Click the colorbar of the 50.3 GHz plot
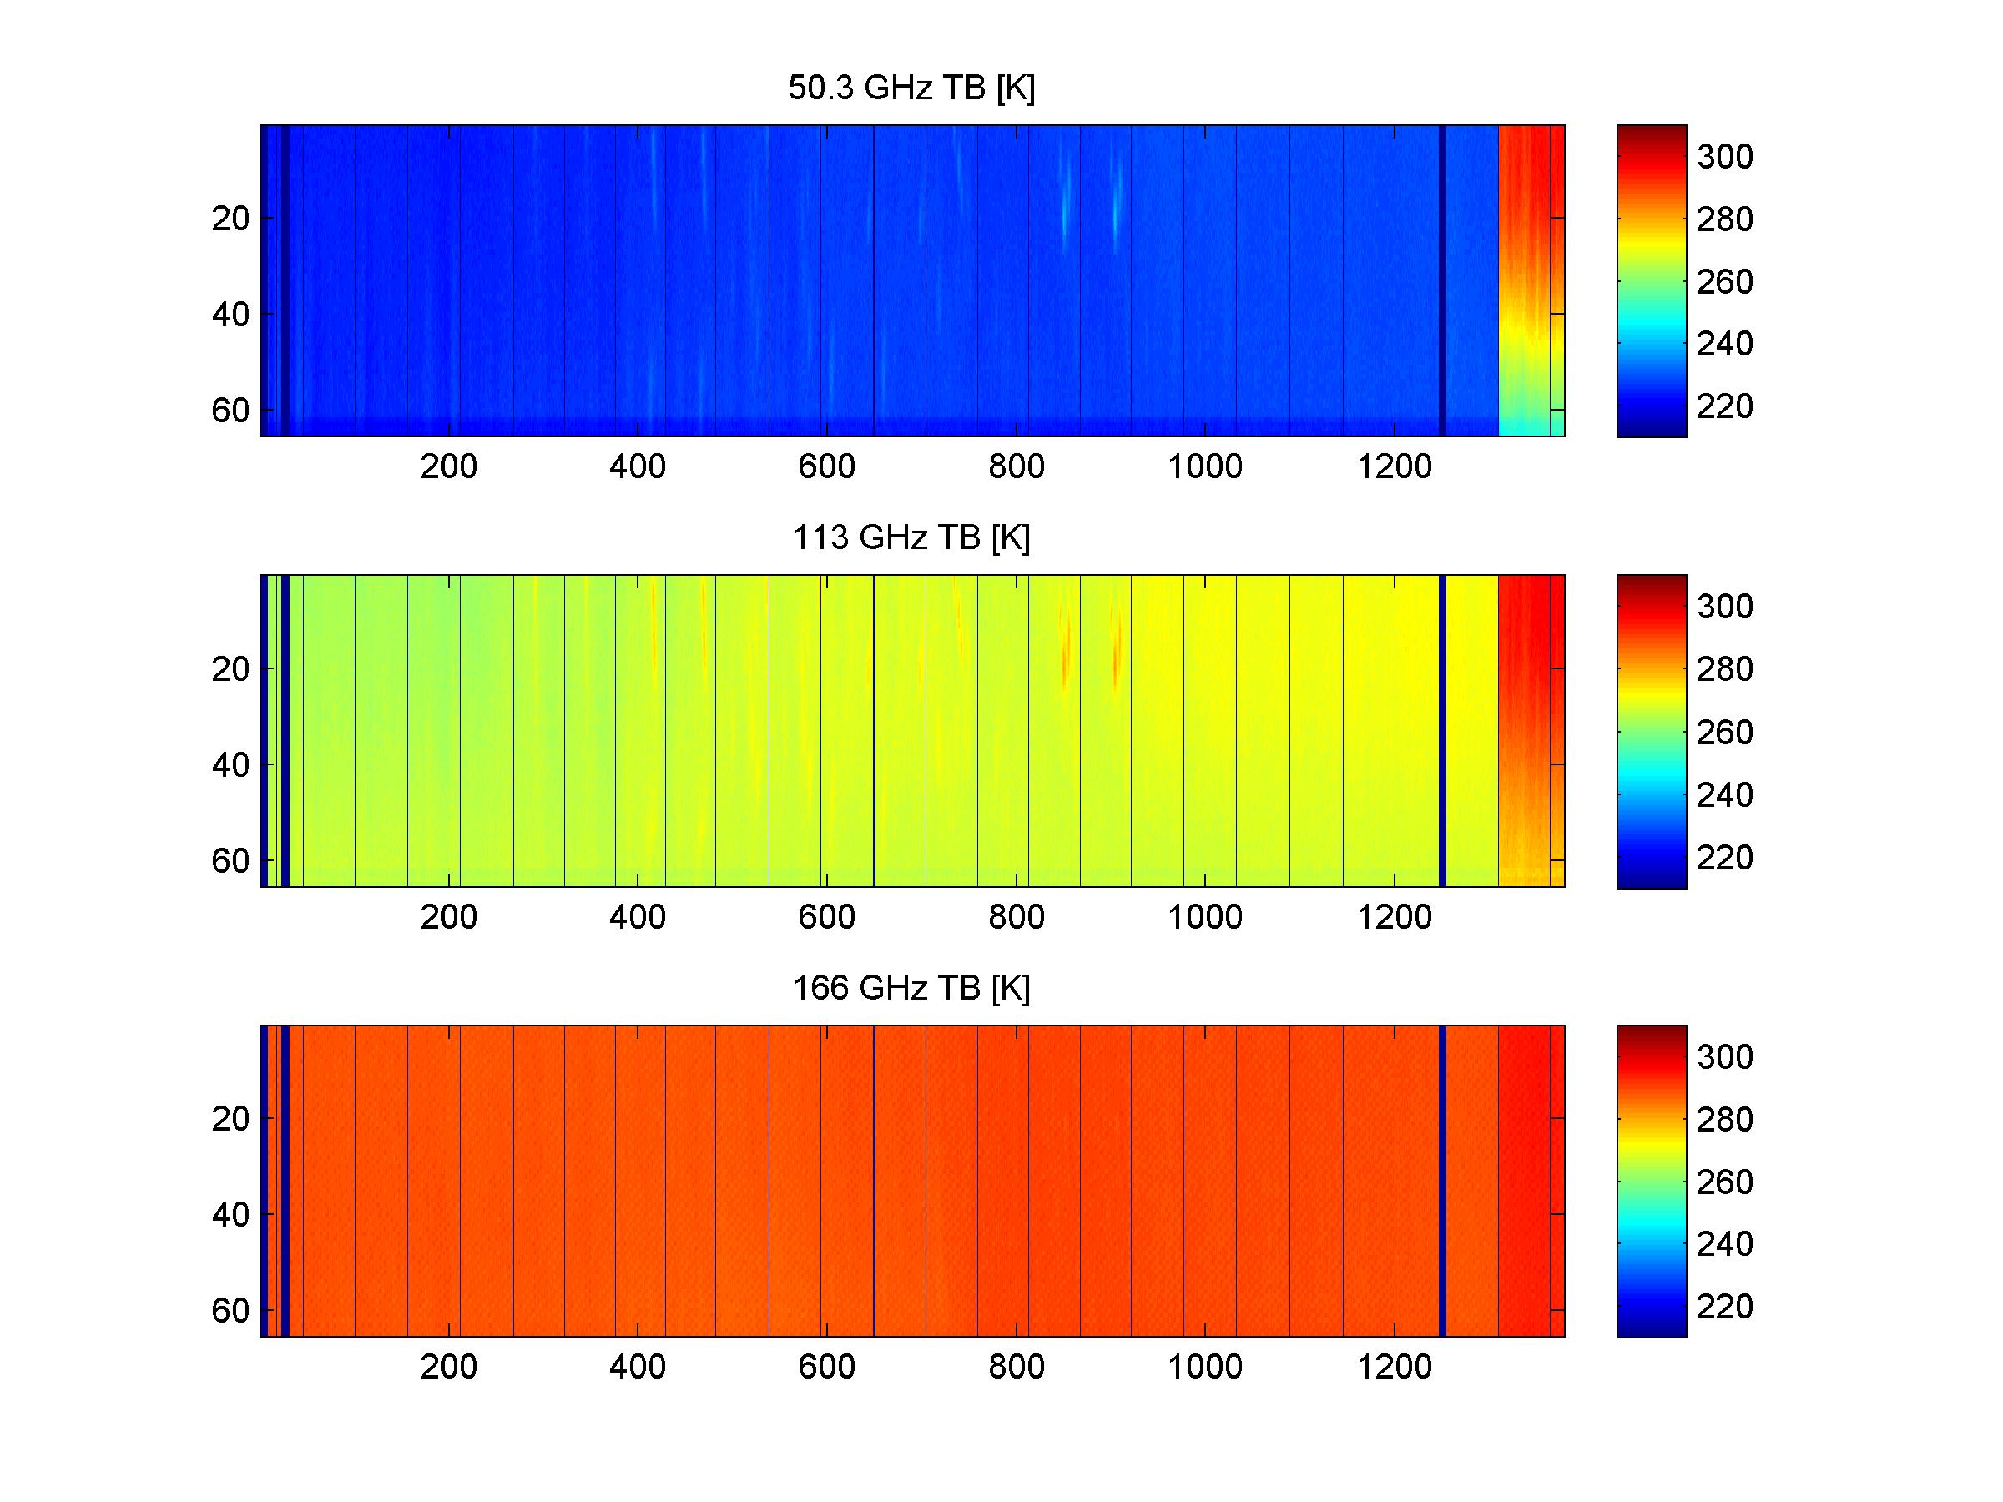The width and height of the screenshot is (2003, 1502). coord(1651,280)
